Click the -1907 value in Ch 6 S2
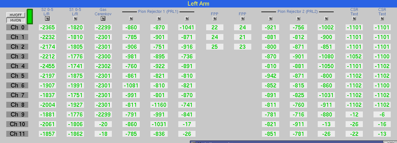The width and height of the screenshot is (397, 143). (48, 86)
